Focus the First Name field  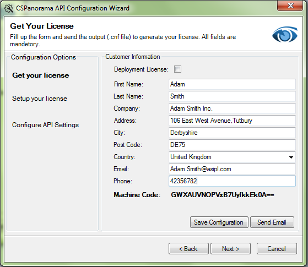pyautogui.click(x=232, y=84)
